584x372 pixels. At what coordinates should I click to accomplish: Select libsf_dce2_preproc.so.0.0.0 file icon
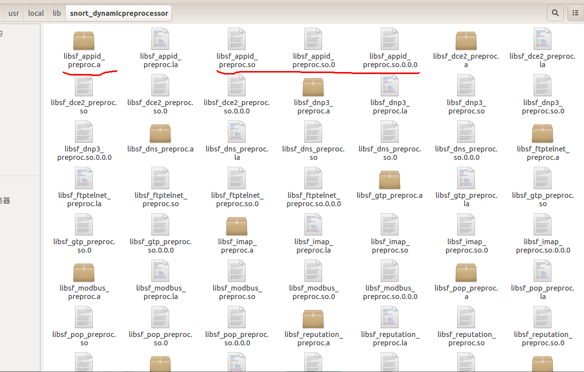pos(237,85)
